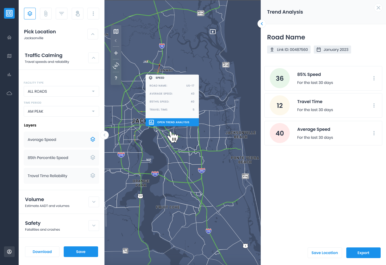Open the FACILITY TYPE dropdown showing ALL ROADS

point(61,91)
